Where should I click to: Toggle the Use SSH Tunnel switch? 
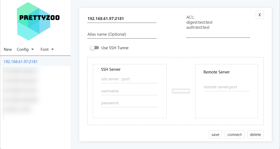click(95, 48)
